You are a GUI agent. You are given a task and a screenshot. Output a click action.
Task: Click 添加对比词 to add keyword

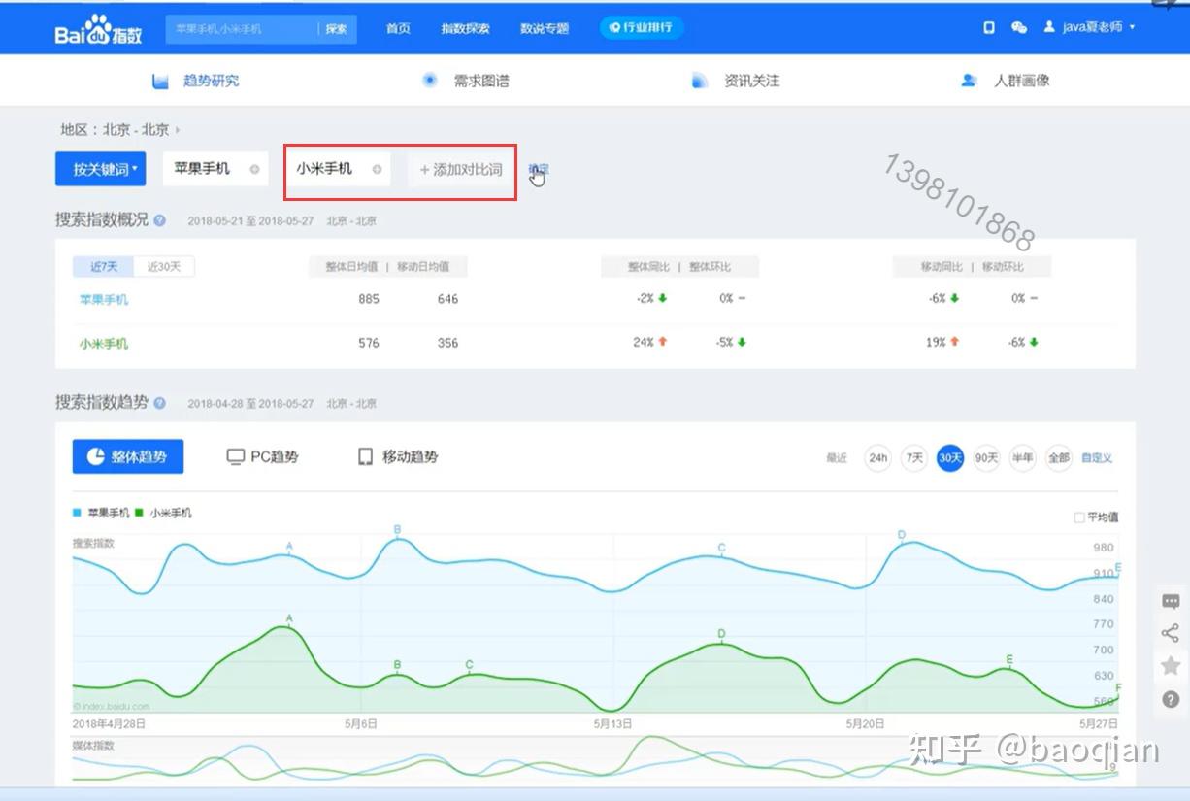click(x=461, y=169)
